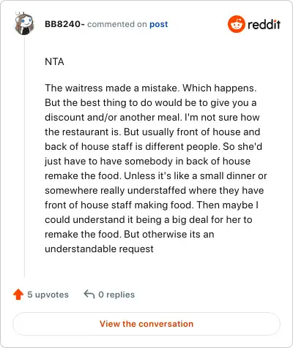Click the line starting "back of house staff"

(153, 146)
